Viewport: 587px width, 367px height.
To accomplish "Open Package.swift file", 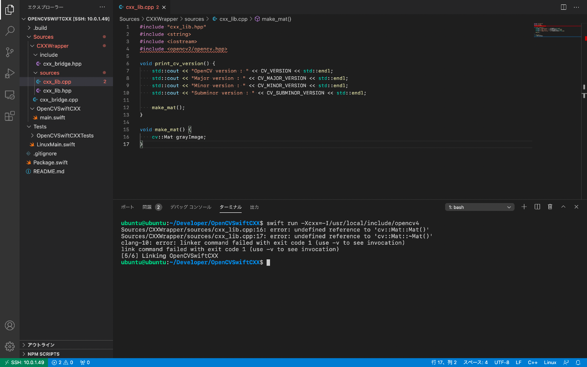I will 50,162.
